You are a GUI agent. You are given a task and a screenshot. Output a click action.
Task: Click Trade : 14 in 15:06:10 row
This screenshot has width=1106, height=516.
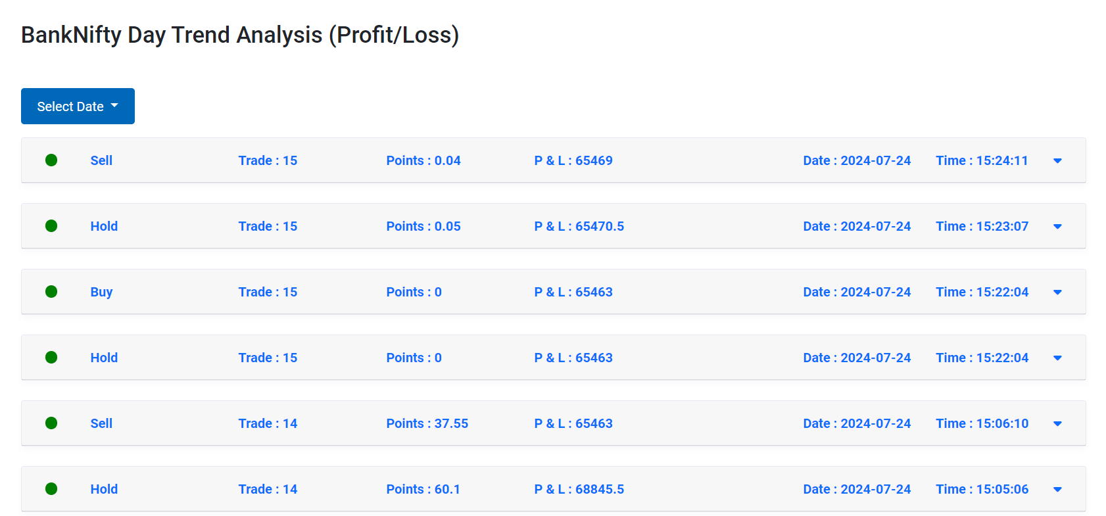click(268, 423)
